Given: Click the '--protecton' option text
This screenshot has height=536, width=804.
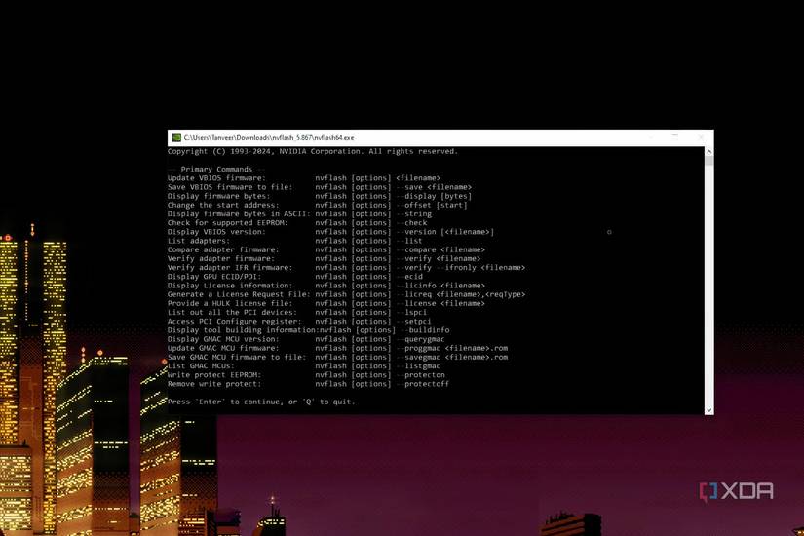Looking at the screenshot, I should pos(420,375).
